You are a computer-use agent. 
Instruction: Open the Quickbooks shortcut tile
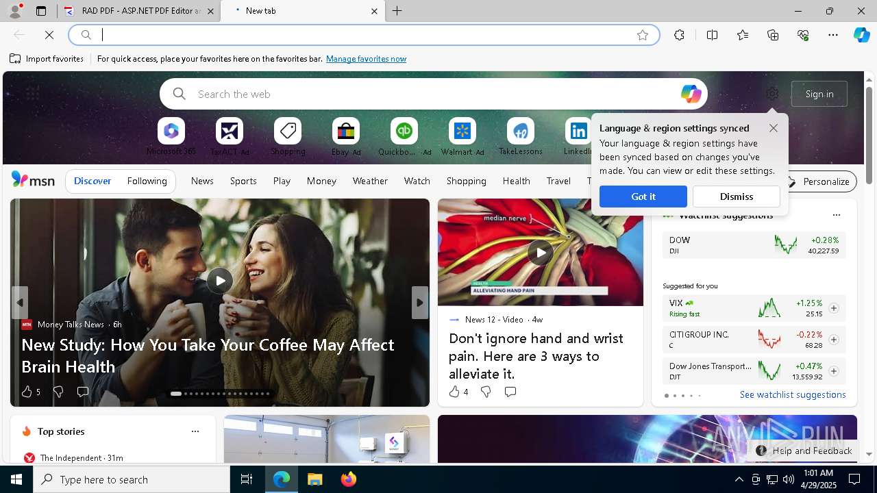click(x=404, y=137)
